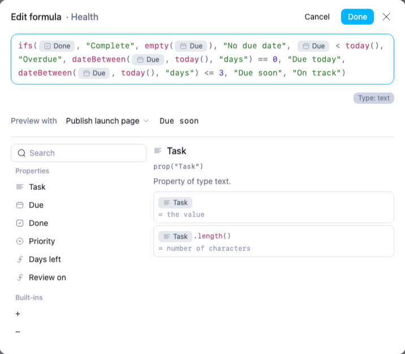Click the text icon next to Task heading

[x=158, y=150]
